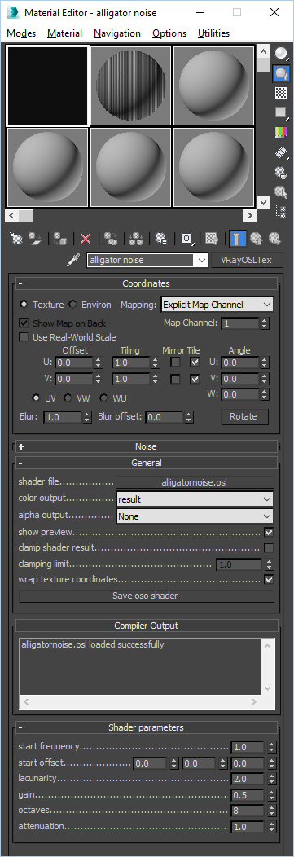The width and height of the screenshot is (294, 857).
Task: Uncheck Show Map on Back
Action: click(x=24, y=323)
